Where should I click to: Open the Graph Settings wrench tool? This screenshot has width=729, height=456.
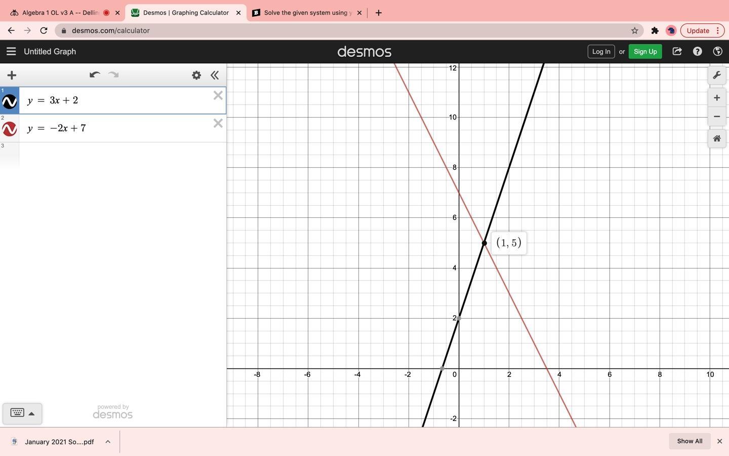716,75
